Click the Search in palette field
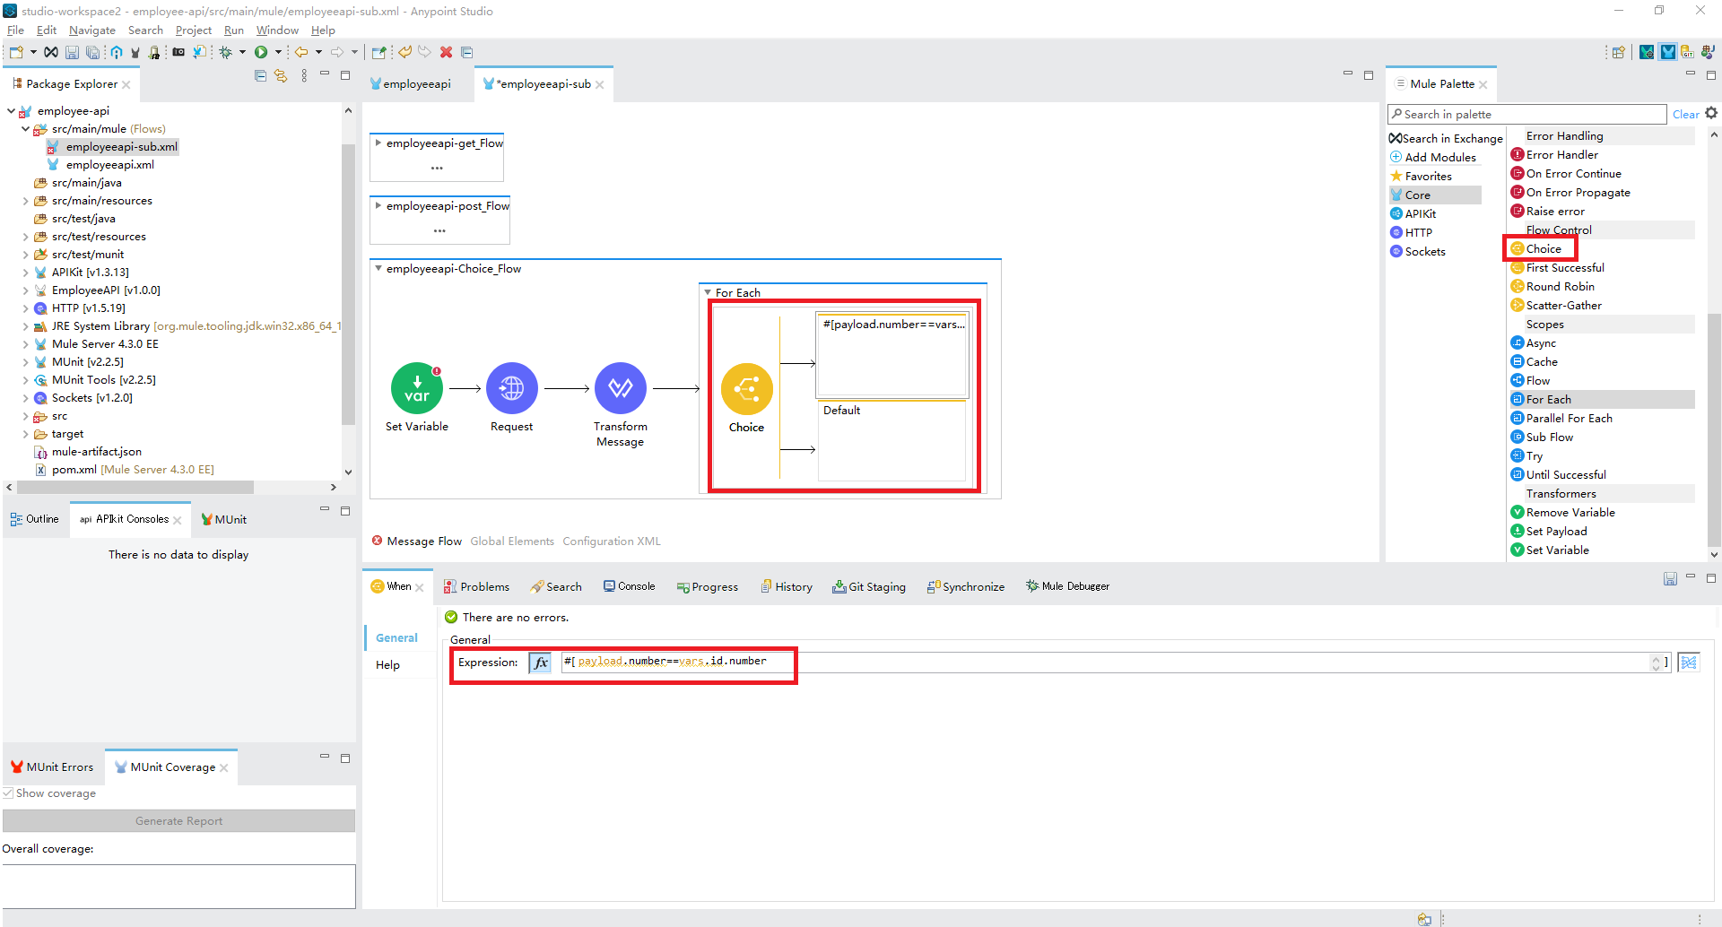 point(1526,114)
